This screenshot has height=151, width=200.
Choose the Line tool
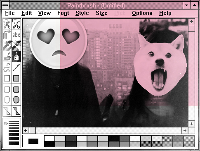(16, 67)
